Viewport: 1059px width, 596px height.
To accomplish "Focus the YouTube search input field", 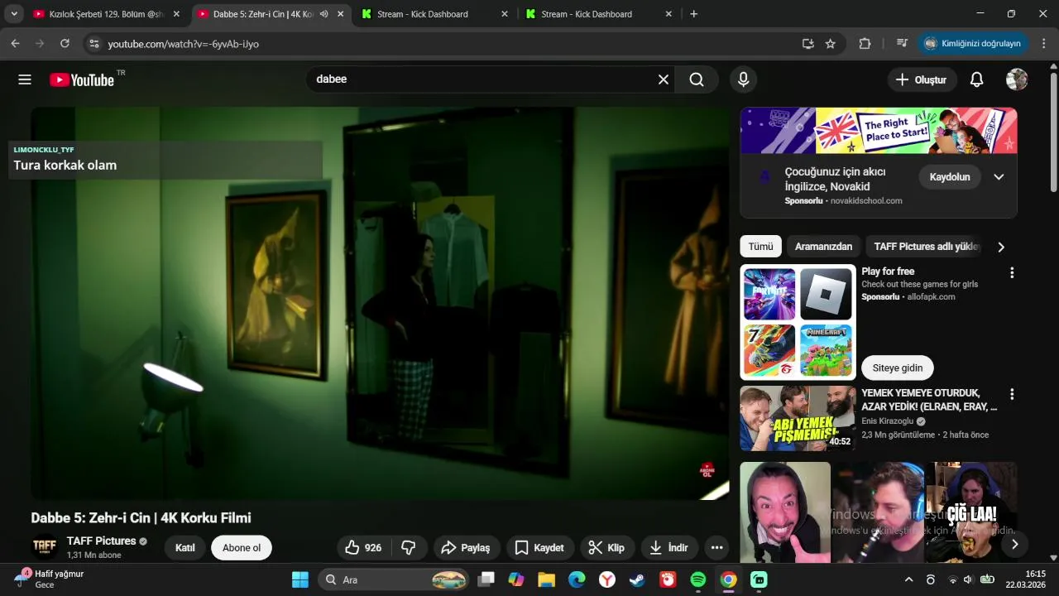I will click(x=480, y=79).
